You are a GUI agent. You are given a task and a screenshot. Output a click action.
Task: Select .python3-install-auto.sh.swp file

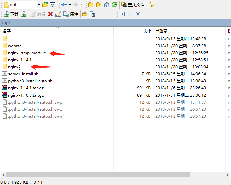point(32,102)
